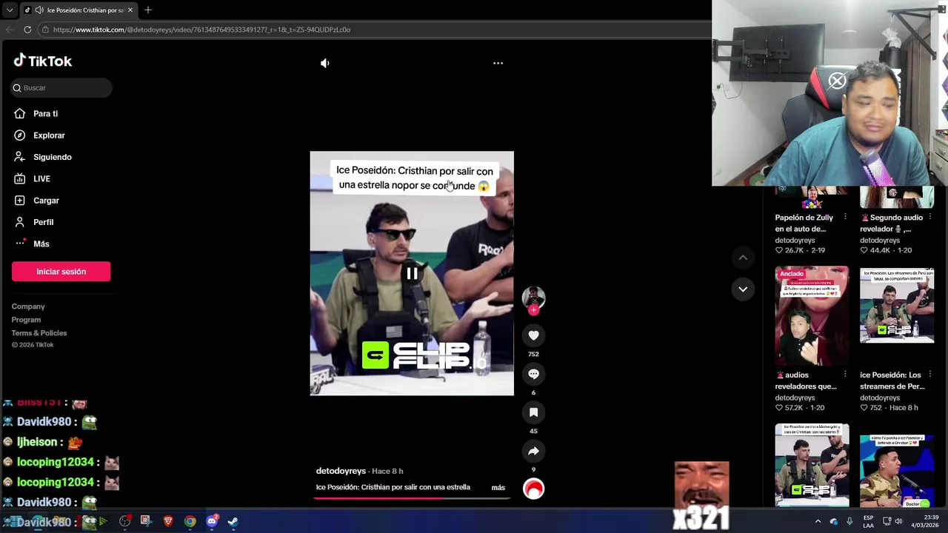Click the browser back arrow

(x=10, y=30)
